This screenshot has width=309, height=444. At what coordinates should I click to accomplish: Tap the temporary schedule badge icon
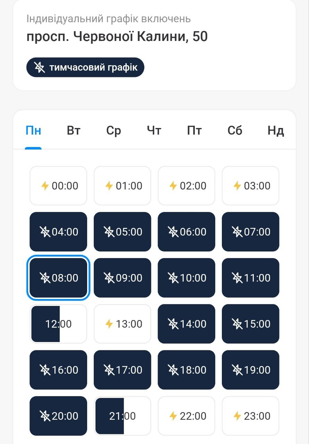coord(40,67)
